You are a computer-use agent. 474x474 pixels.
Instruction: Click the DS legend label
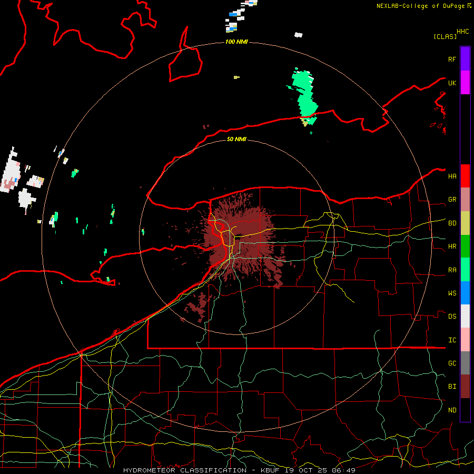(452, 317)
